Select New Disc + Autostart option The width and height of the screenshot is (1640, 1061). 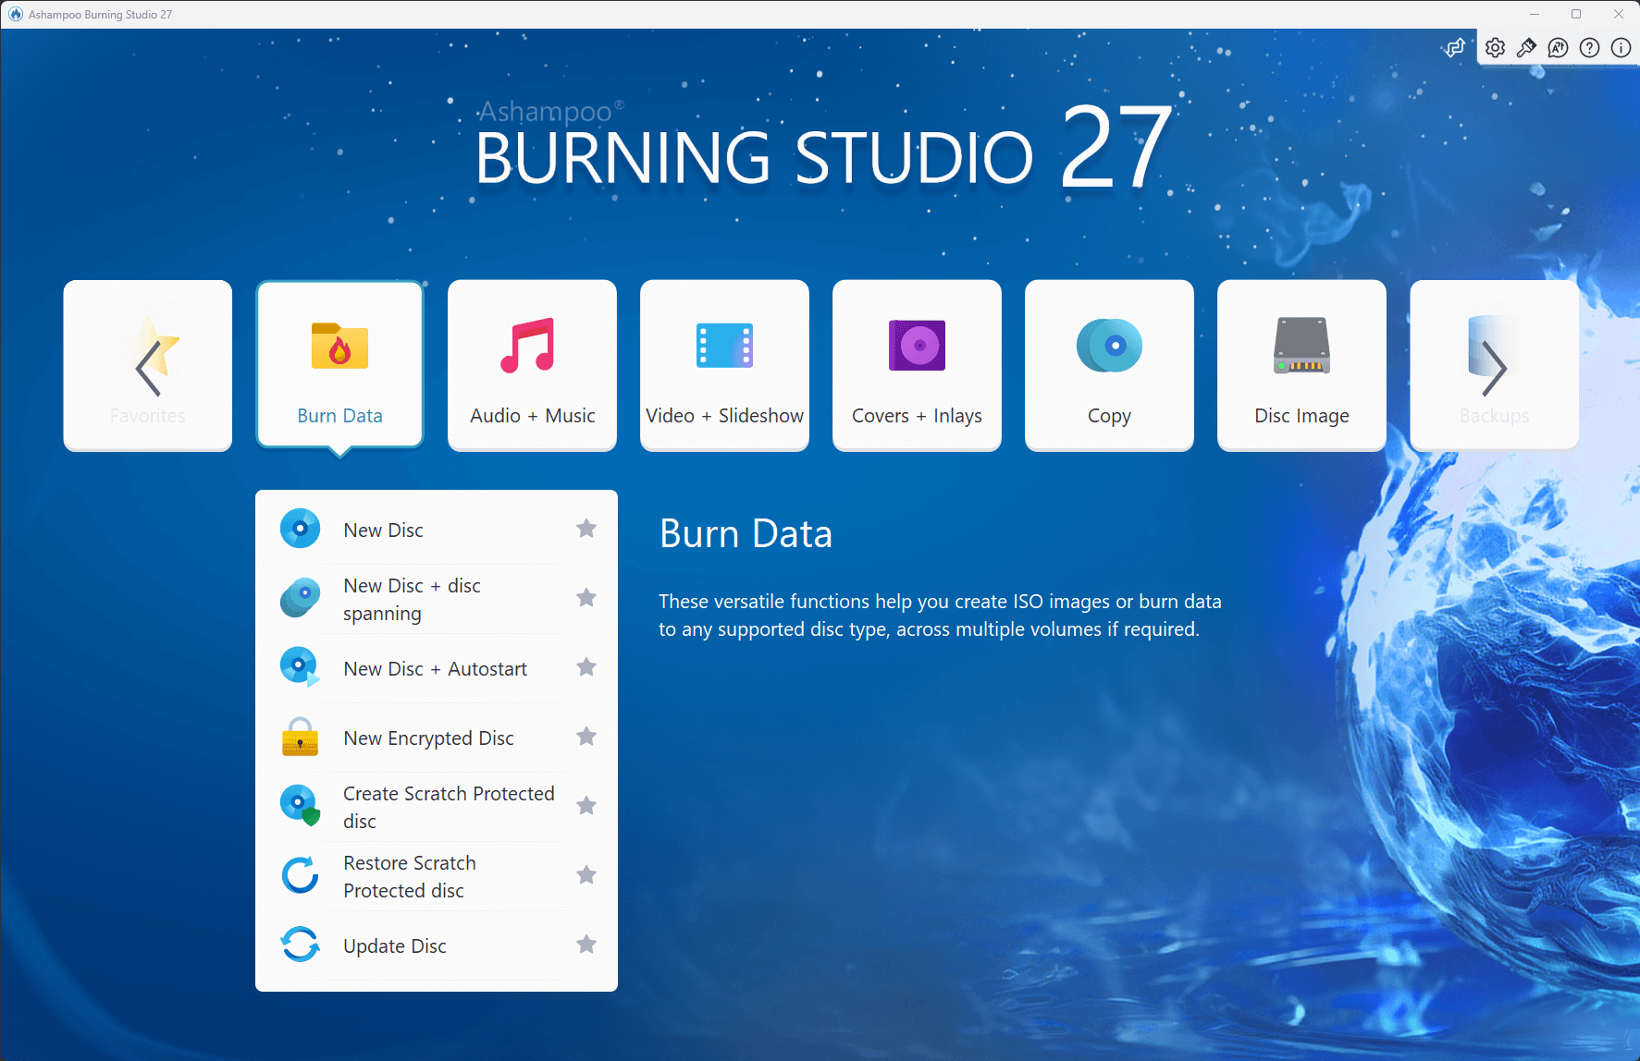tap(435, 667)
